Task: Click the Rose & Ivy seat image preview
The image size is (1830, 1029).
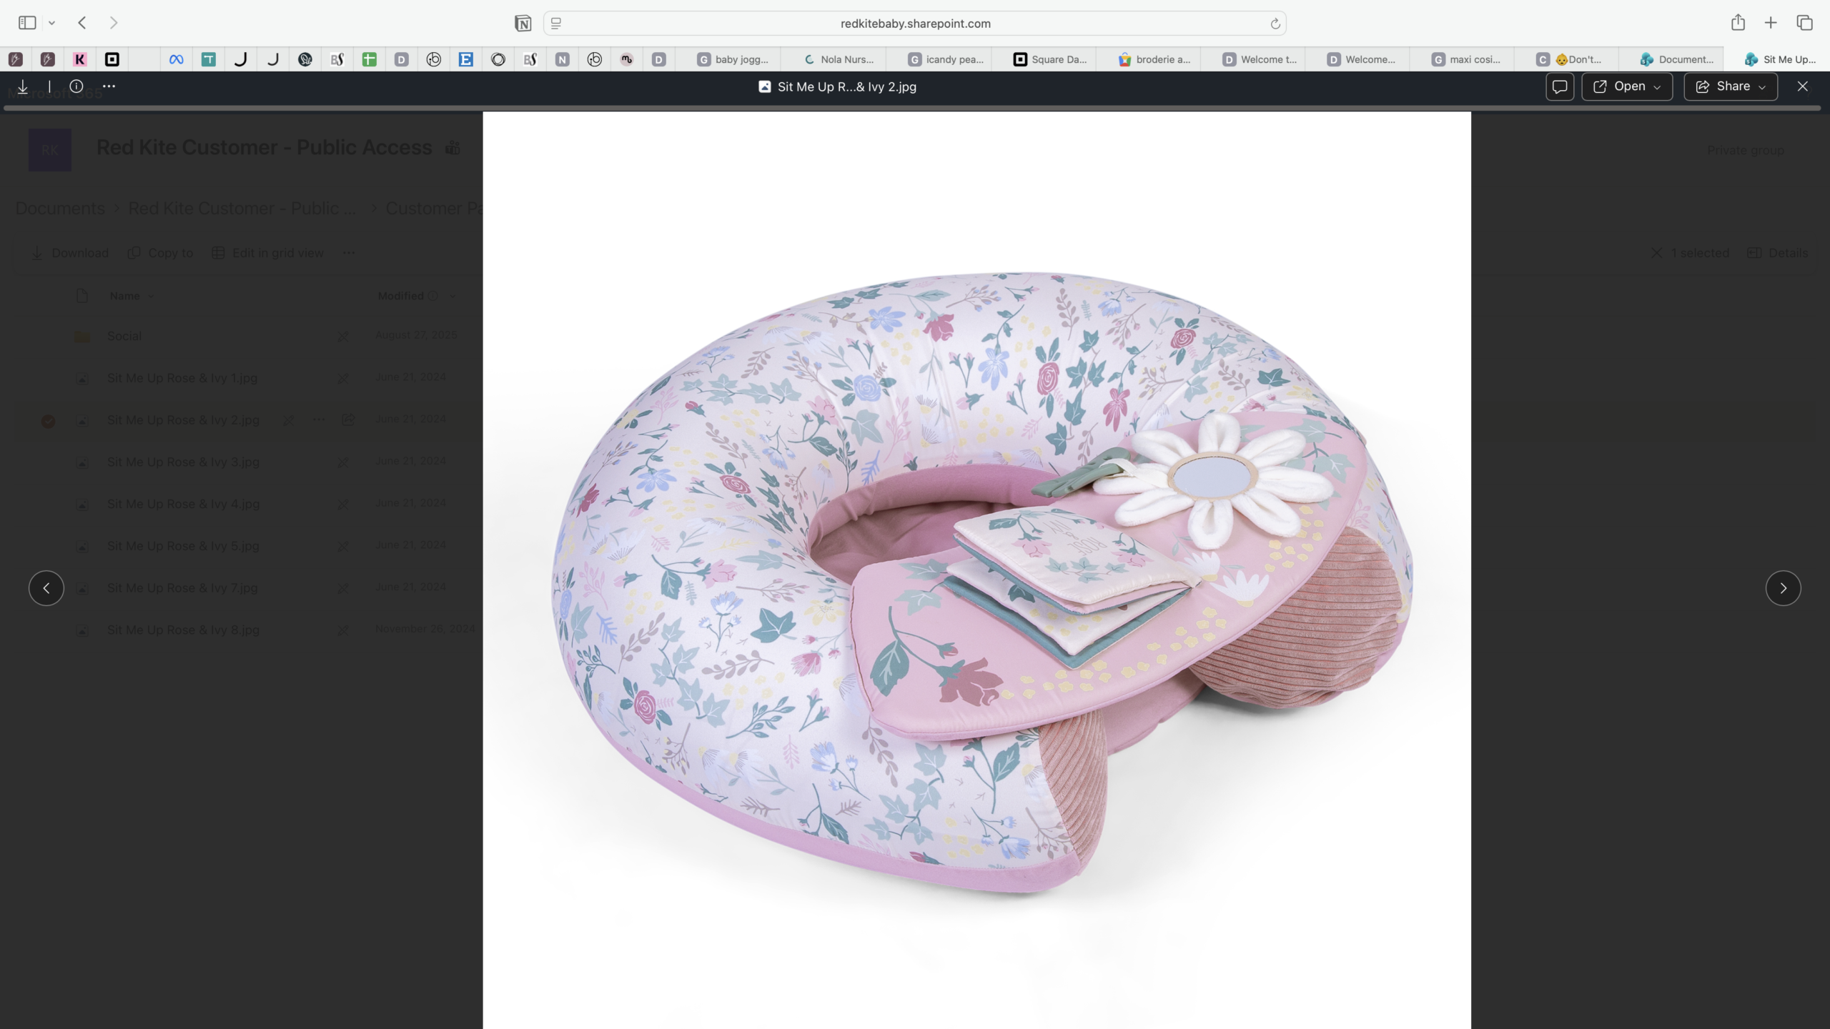Action: tap(977, 570)
